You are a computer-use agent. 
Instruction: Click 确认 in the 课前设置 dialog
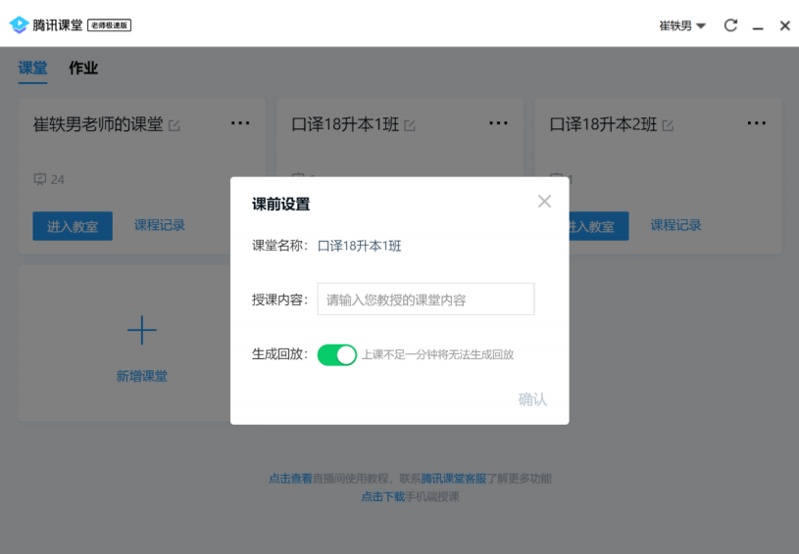(x=532, y=399)
